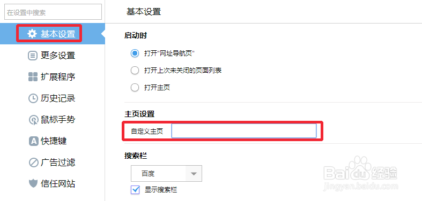This screenshot has height=201, width=422.
Task: Select the 打开"网址导航页" radio button
Action: point(135,53)
